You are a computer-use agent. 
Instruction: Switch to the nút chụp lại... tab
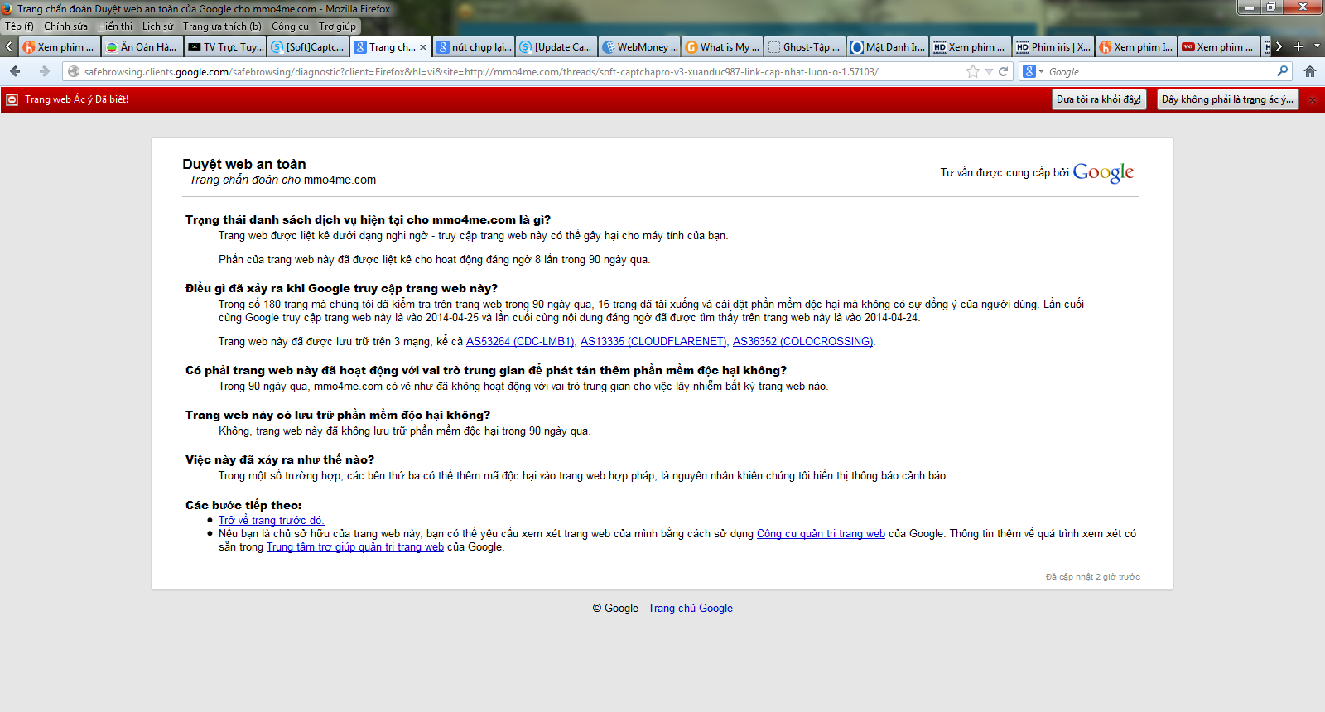pos(474,47)
